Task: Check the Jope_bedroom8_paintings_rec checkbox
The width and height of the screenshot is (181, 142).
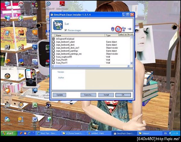Action: click(x=53, y=54)
